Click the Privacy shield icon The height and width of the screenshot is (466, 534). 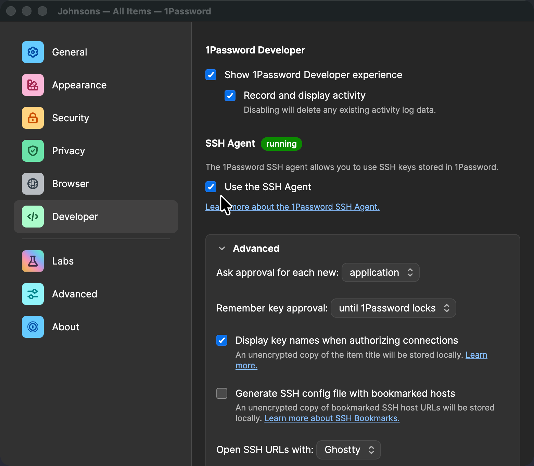coord(33,151)
